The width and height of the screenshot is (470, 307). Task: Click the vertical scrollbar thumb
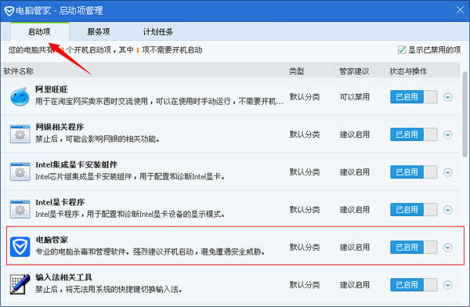(x=465, y=114)
